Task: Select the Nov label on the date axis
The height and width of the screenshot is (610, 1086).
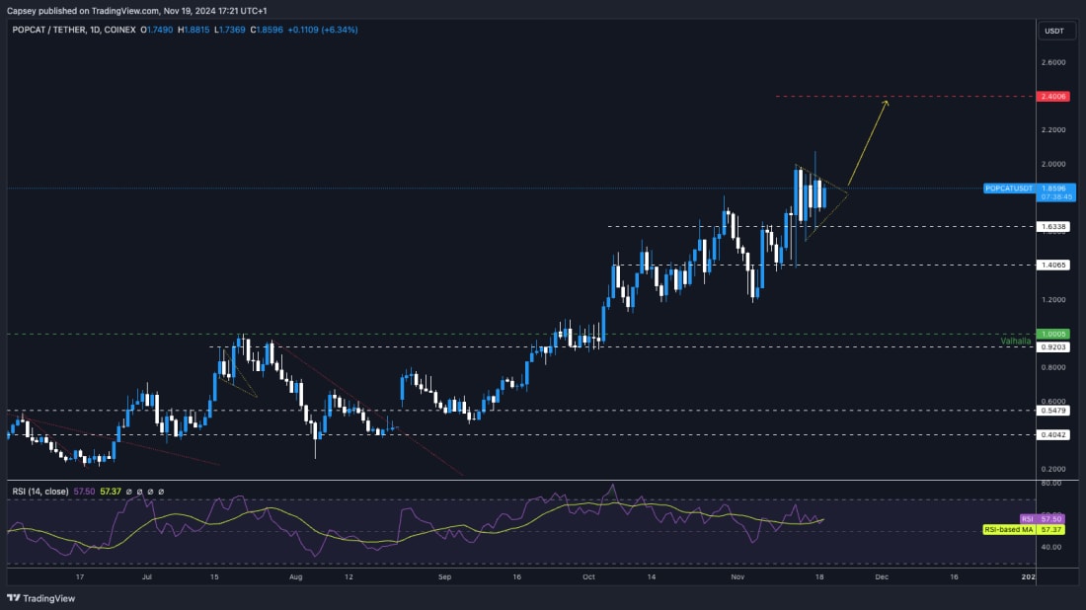Action: click(737, 577)
